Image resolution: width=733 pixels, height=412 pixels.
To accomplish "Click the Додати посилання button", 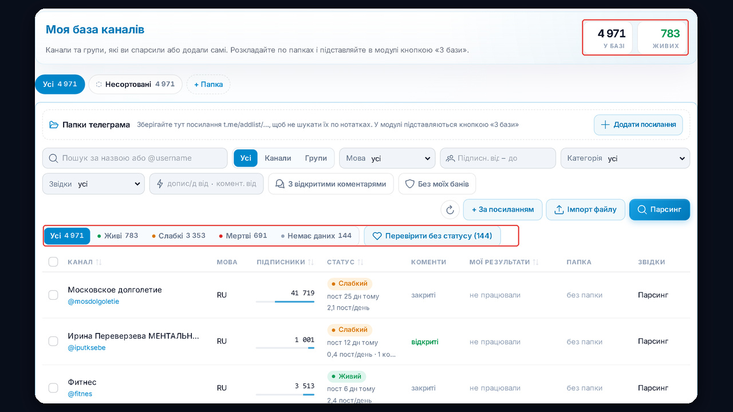I will [x=639, y=125].
